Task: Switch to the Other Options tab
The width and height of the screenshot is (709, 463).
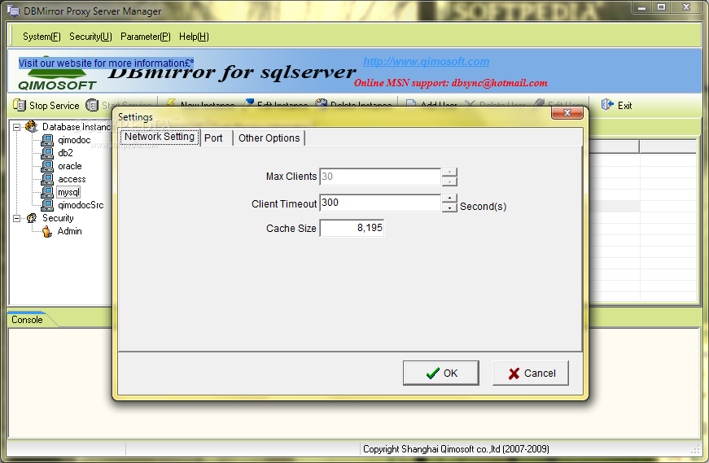Action: point(269,138)
